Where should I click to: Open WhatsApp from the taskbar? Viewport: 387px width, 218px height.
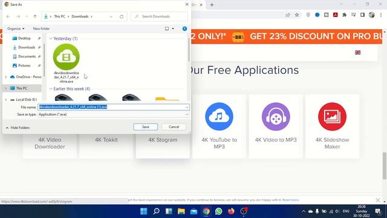[x=219, y=211]
